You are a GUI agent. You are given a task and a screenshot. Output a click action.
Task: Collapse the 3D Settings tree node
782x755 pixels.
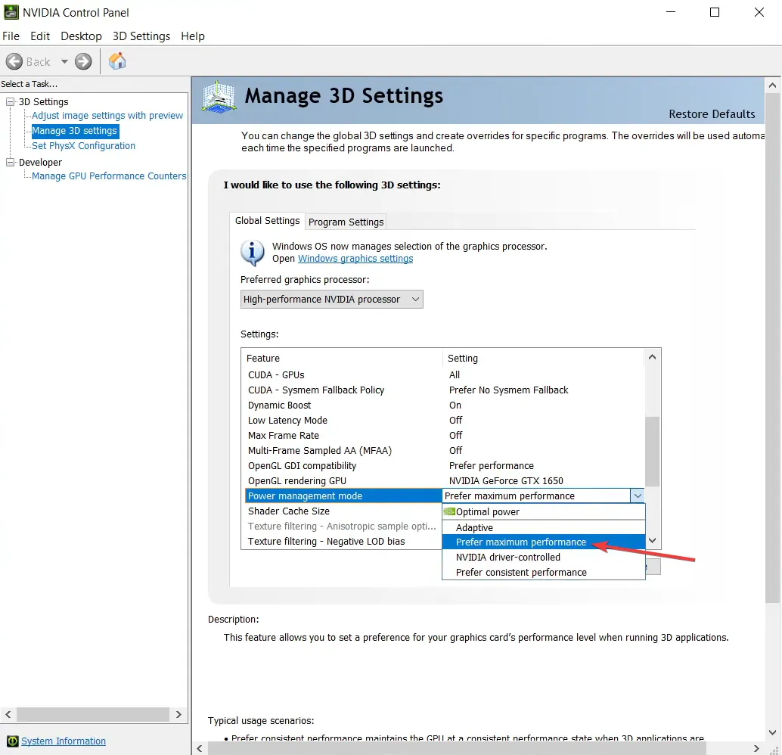10,102
